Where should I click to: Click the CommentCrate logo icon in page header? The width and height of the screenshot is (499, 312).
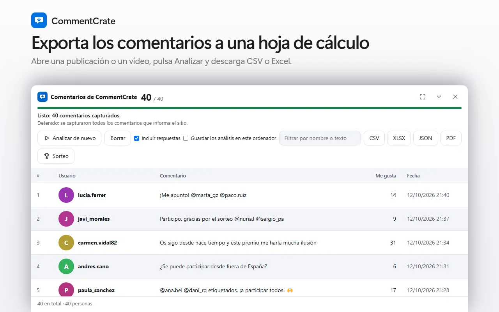39,20
